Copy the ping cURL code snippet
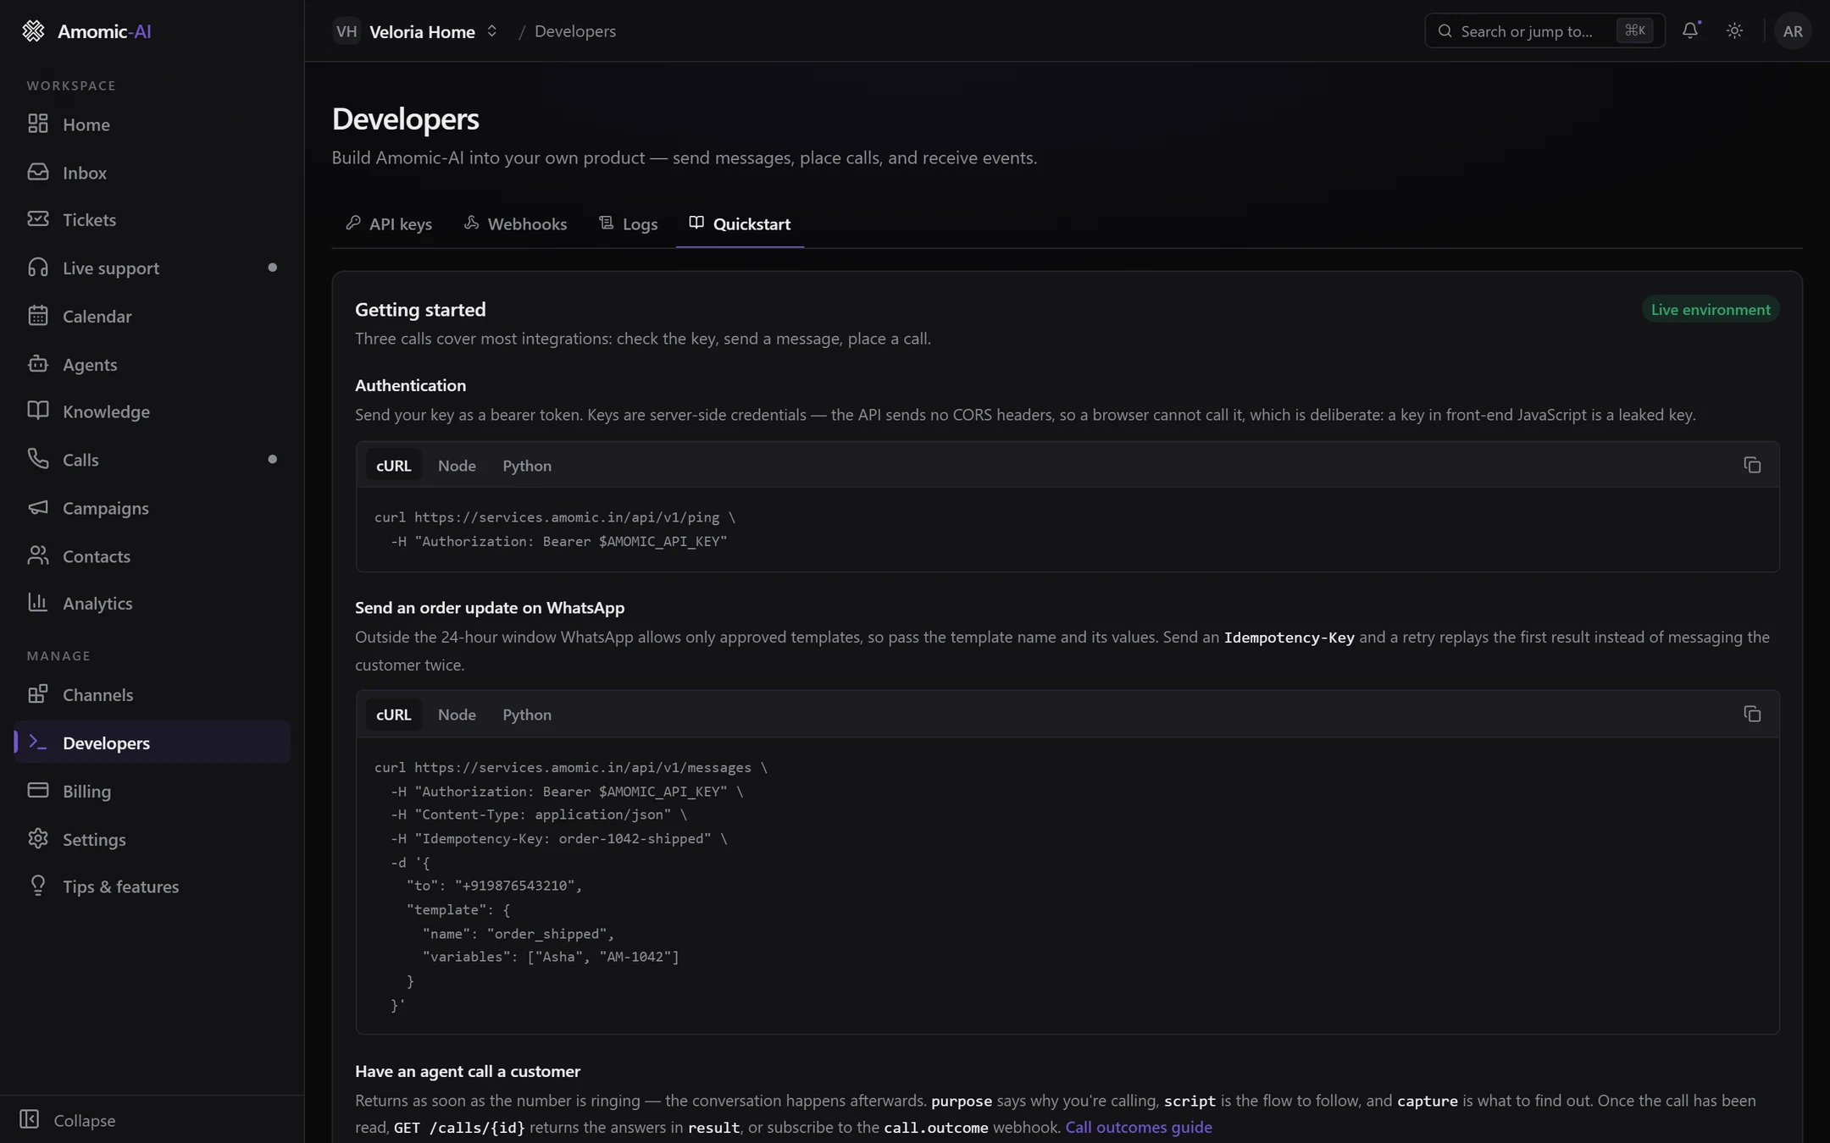Screen dimensions: 1830x1143 (x=1752, y=465)
